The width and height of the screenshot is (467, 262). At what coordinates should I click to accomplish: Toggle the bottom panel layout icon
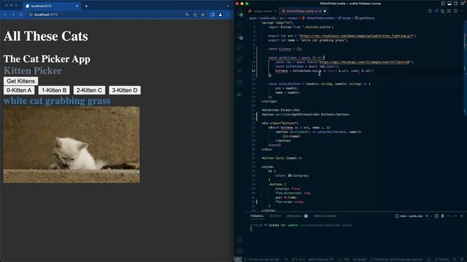click(x=449, y=3)
